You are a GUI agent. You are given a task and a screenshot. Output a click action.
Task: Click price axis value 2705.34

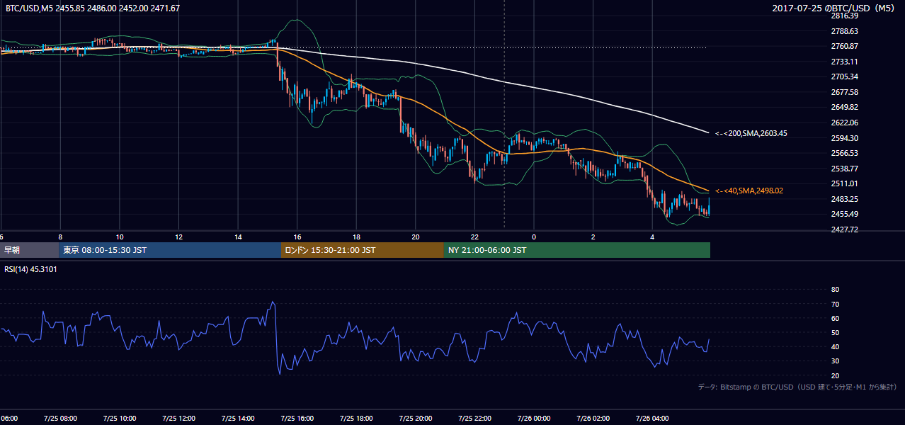click(x=844, y=76)
